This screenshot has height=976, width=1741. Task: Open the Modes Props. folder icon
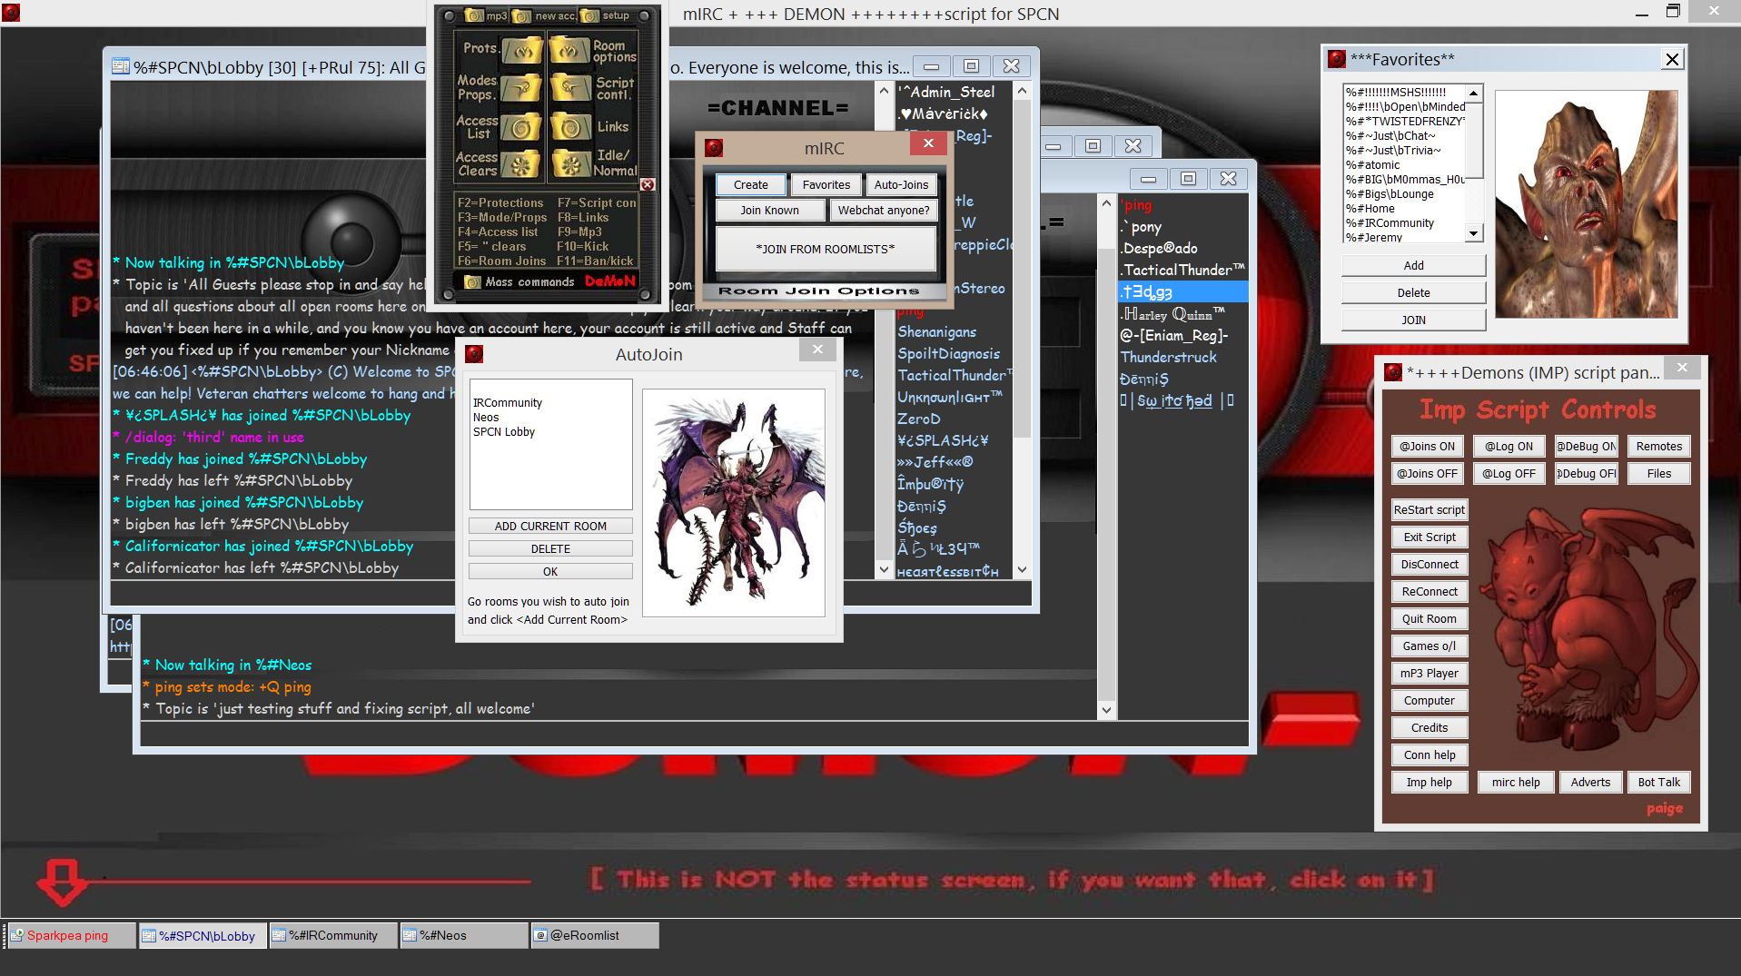(x=522, y=87)
